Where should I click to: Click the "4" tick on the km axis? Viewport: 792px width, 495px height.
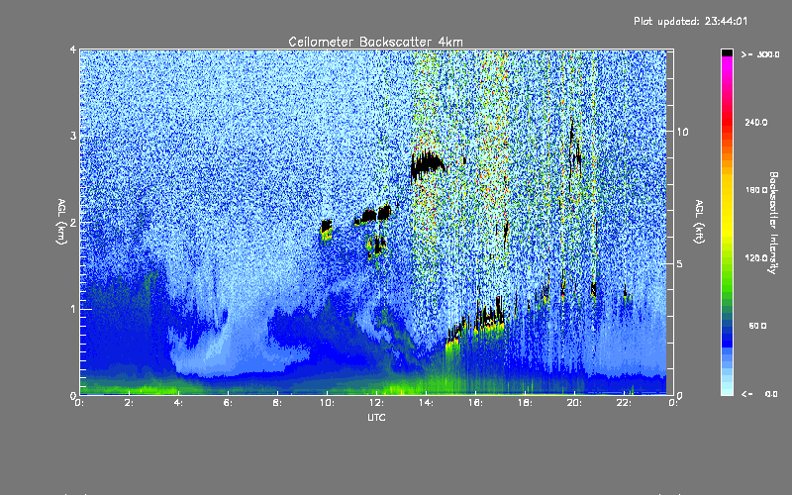[73, 49]
